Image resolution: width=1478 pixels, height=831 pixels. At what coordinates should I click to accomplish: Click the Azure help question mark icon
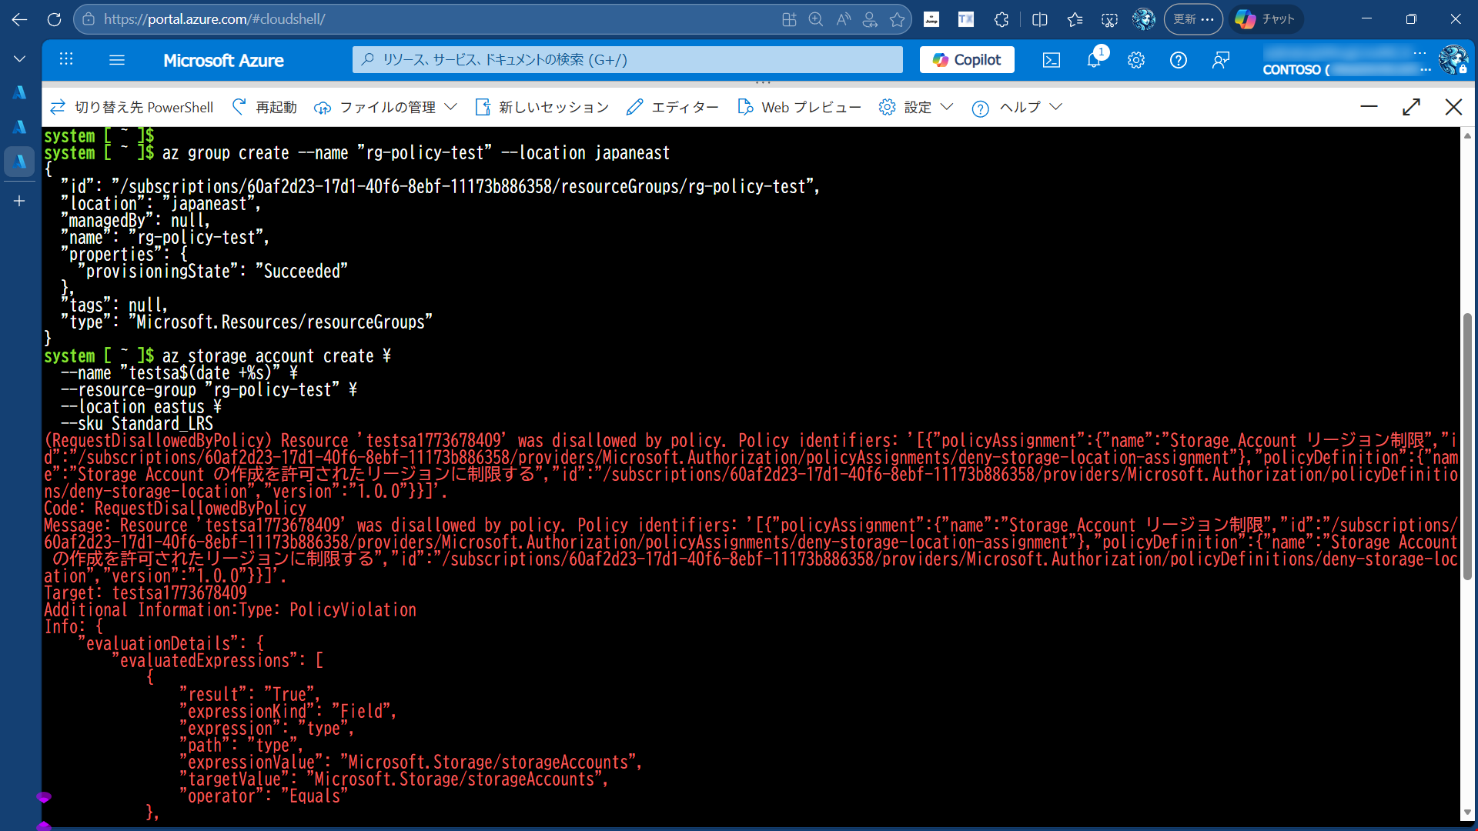click(1179, 60)
